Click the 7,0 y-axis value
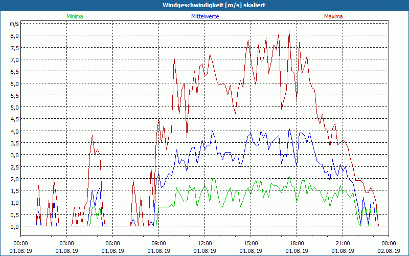This screenshot has height=256, width=409. click(x=14, y=60)
